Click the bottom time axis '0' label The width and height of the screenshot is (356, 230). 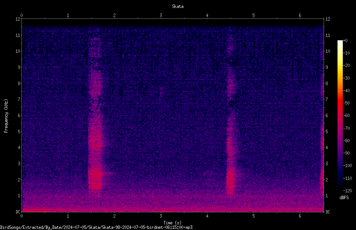[21, 216]
